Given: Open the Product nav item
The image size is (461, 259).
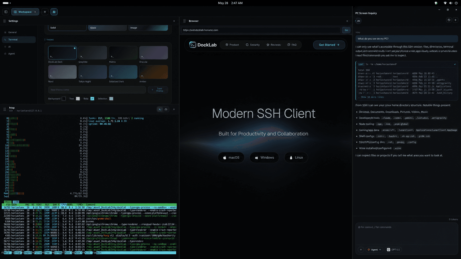Looking at the screenshot, I should pos(232,45).
